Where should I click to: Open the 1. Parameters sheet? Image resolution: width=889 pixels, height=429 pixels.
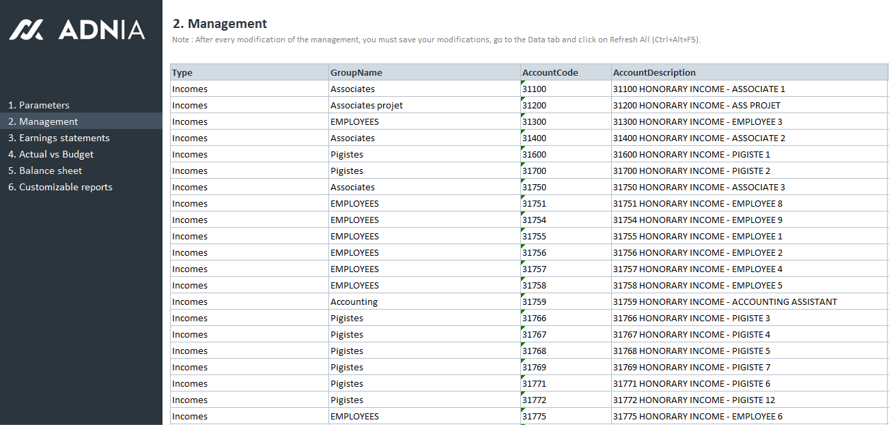tap(39, 105)
